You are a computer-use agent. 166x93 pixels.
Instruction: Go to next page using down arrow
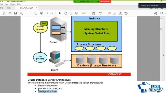tap(41, 13)
